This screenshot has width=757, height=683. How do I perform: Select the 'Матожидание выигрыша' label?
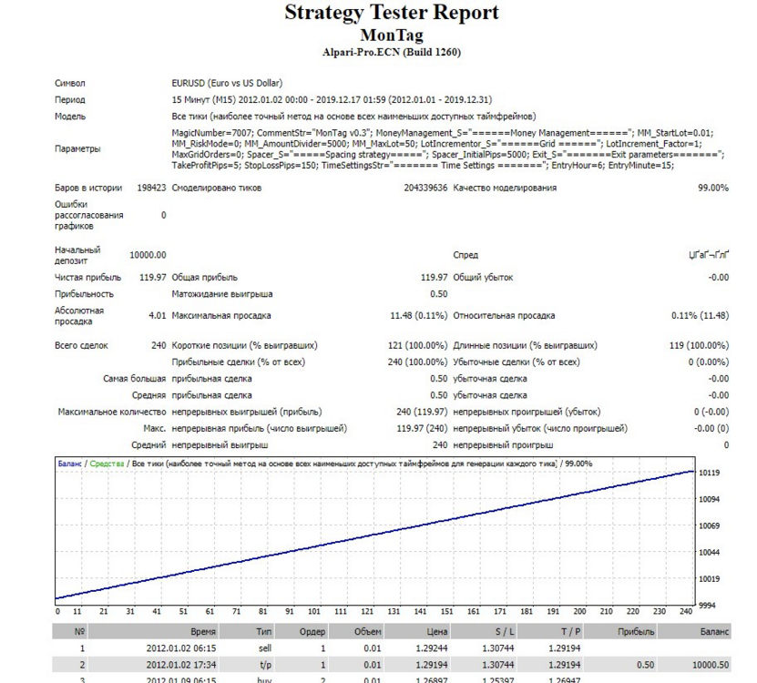[x=222, y=294]
